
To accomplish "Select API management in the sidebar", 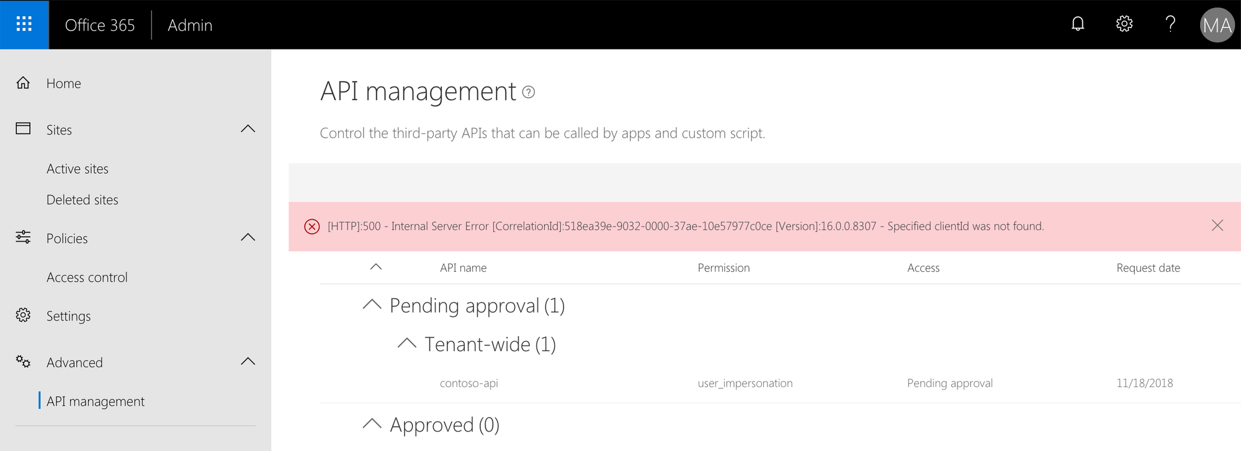I will point(96,401).
